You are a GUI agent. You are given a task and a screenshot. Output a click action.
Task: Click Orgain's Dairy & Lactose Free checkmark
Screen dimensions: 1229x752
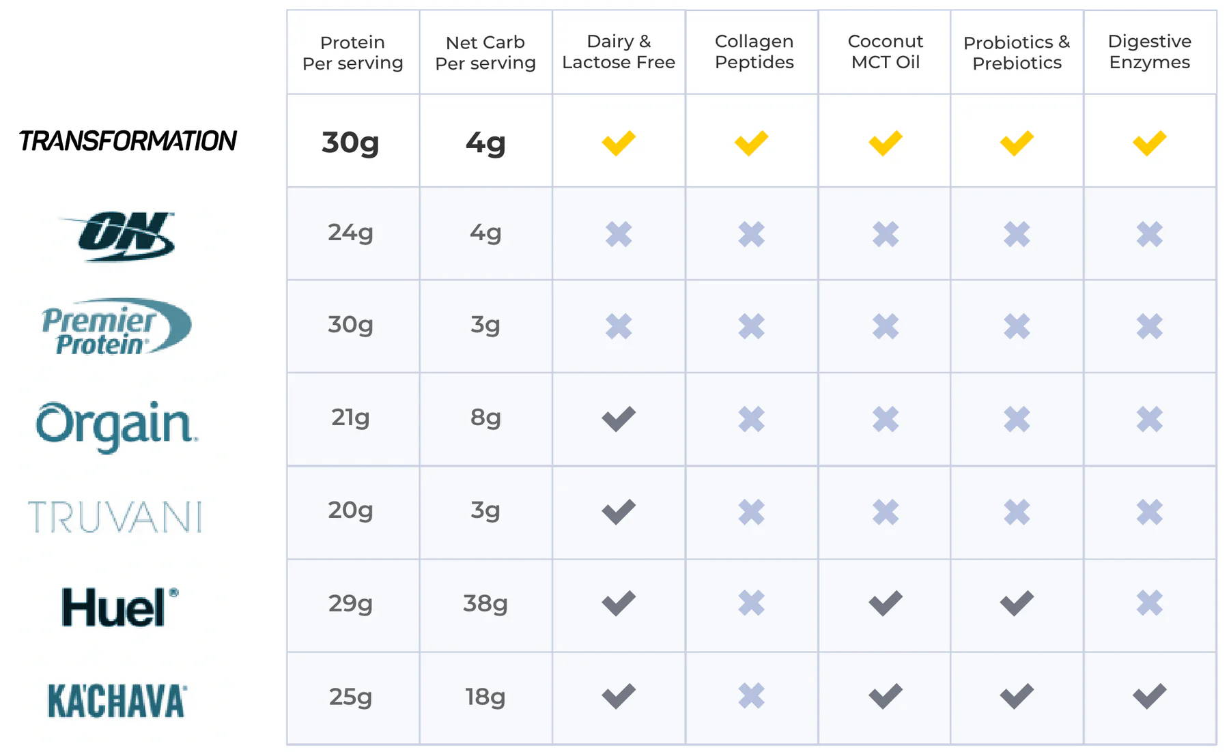coord(619,418)
